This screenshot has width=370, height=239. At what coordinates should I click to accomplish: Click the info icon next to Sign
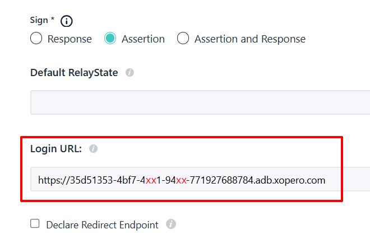(67, 21)
